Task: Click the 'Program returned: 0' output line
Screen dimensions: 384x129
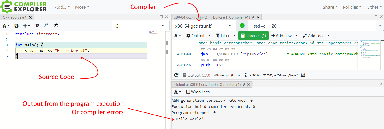Action: pos(194,112)
